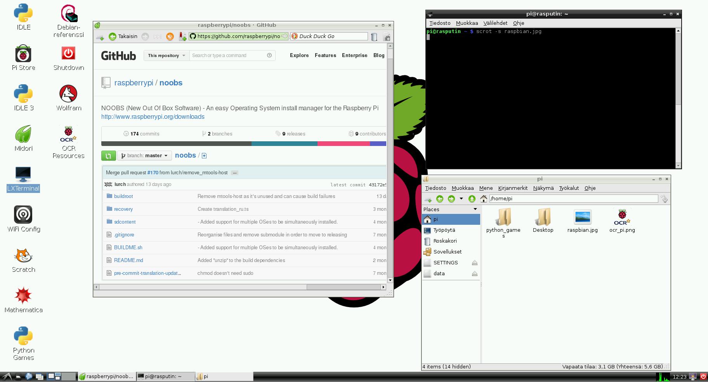
Task: Launch Wolfram from the desktop
Action: tap(69, 98)
